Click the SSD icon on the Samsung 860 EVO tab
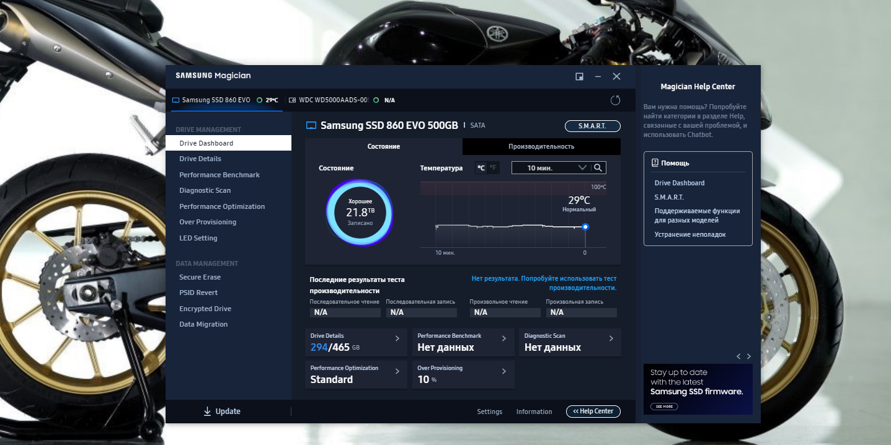 [175, 100]
